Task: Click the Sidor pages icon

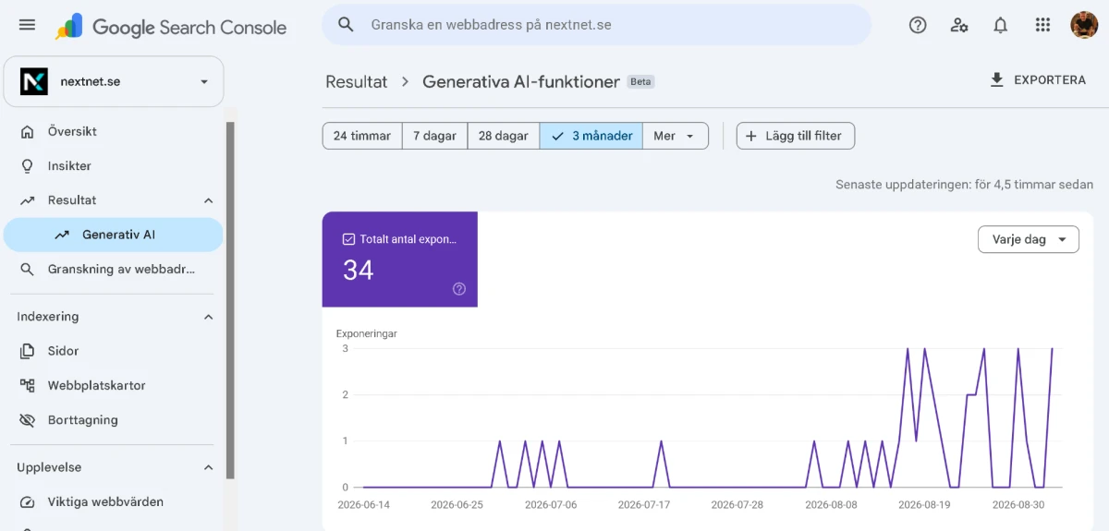Action: click(x=28, y=351)
